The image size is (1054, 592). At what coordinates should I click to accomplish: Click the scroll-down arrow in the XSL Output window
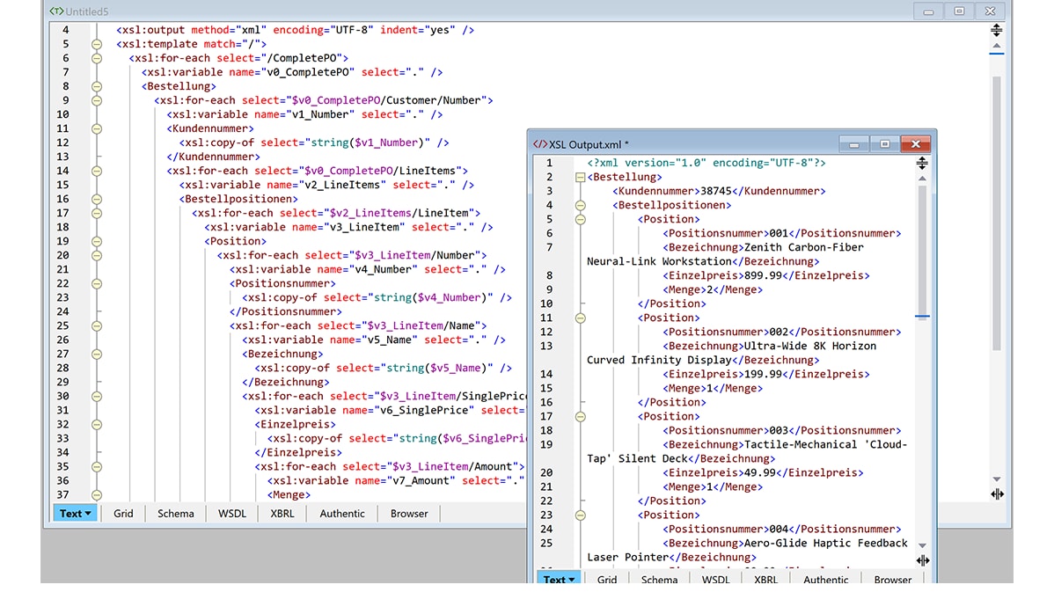(x=921, y=545)
